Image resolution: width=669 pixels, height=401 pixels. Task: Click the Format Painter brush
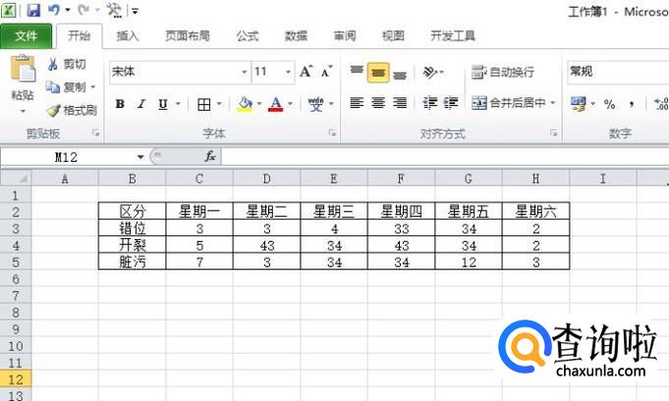72,111
